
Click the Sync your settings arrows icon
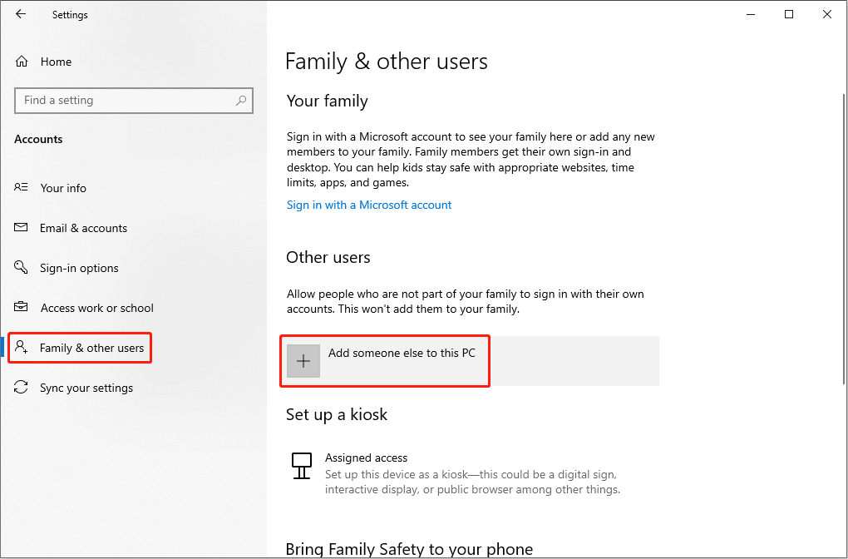21,387
